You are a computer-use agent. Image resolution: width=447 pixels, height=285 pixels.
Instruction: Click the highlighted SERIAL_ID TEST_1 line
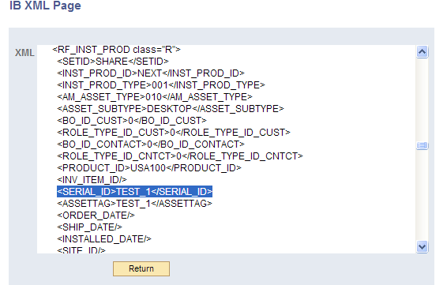[x=134, y=192]
